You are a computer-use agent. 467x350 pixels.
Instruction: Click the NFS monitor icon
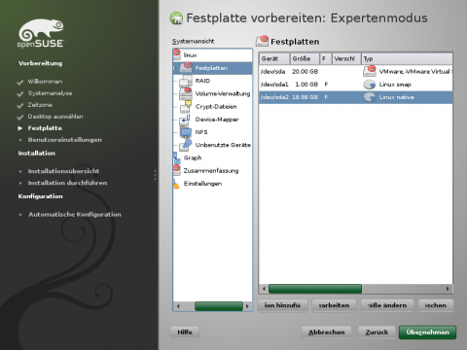point(186,132)
